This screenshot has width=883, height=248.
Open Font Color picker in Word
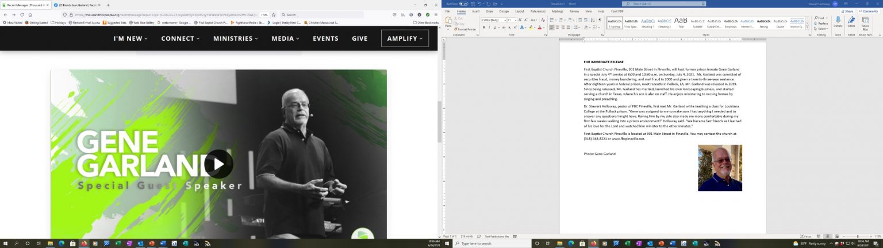[x=539, y=27]
